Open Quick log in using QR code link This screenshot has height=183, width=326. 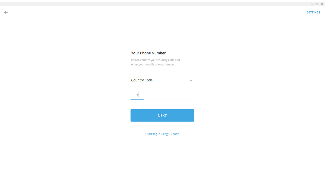pos(162,134)
